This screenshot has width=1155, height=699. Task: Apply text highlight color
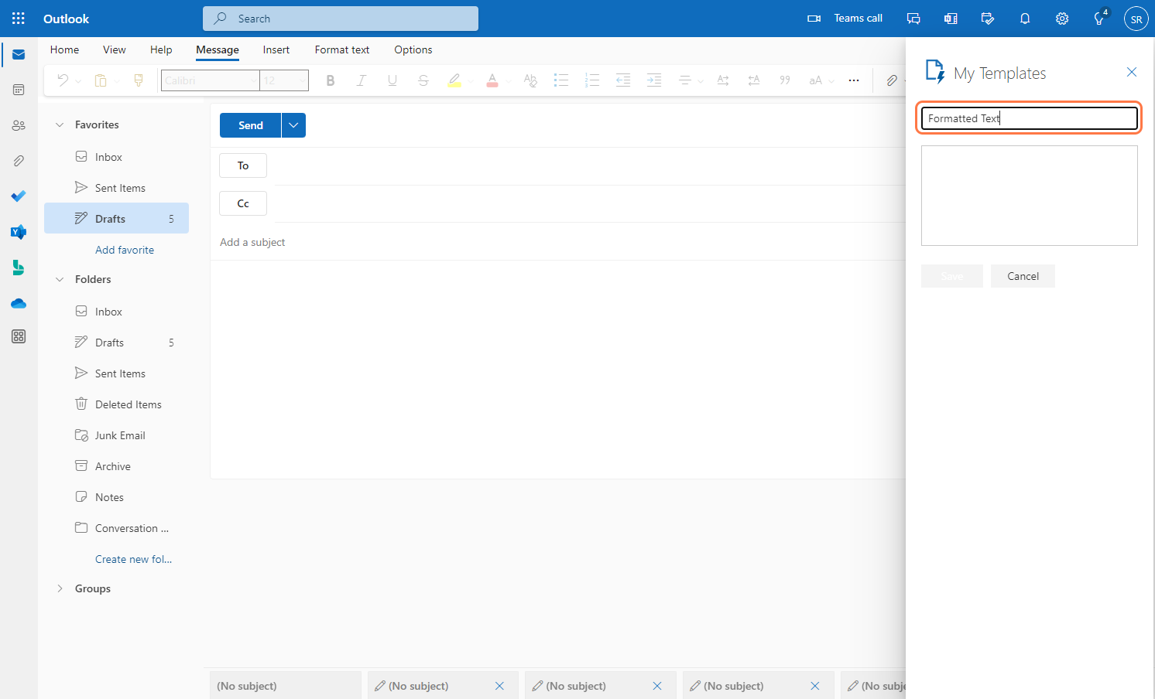[x=454, y=80]
